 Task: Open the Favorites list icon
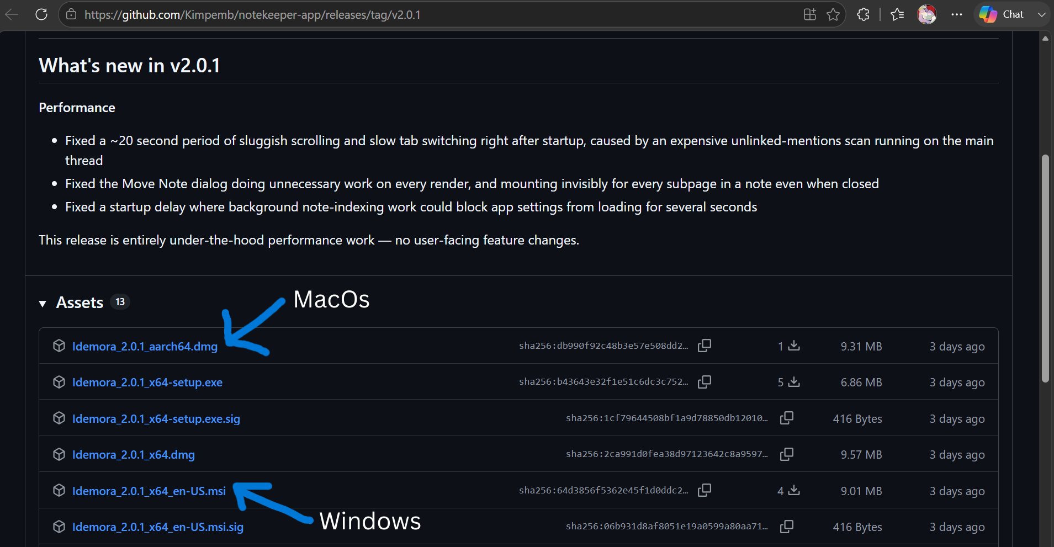click(898, 14)
